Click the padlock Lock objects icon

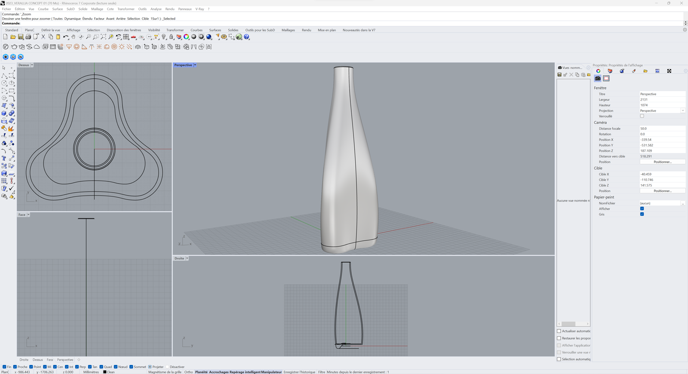(x=171, y=37)
